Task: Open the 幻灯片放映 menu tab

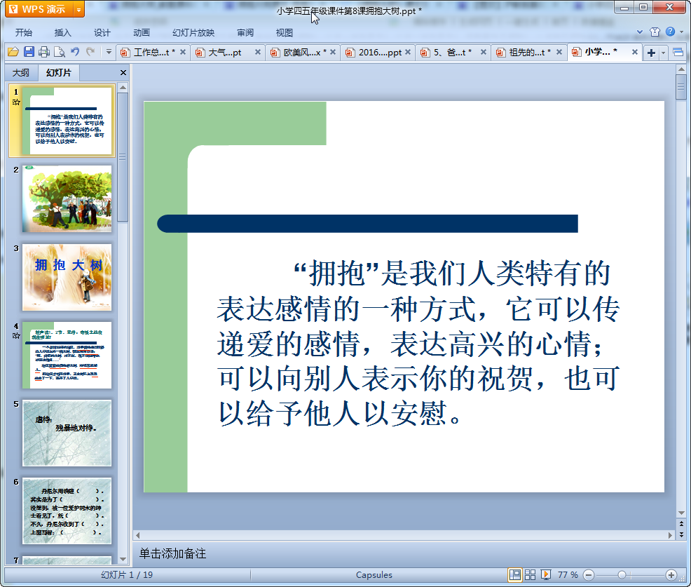Action: tap(193, 33)
